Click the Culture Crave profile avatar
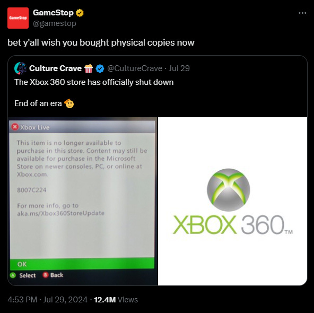 pyautogui.click(x=21, y=68)
